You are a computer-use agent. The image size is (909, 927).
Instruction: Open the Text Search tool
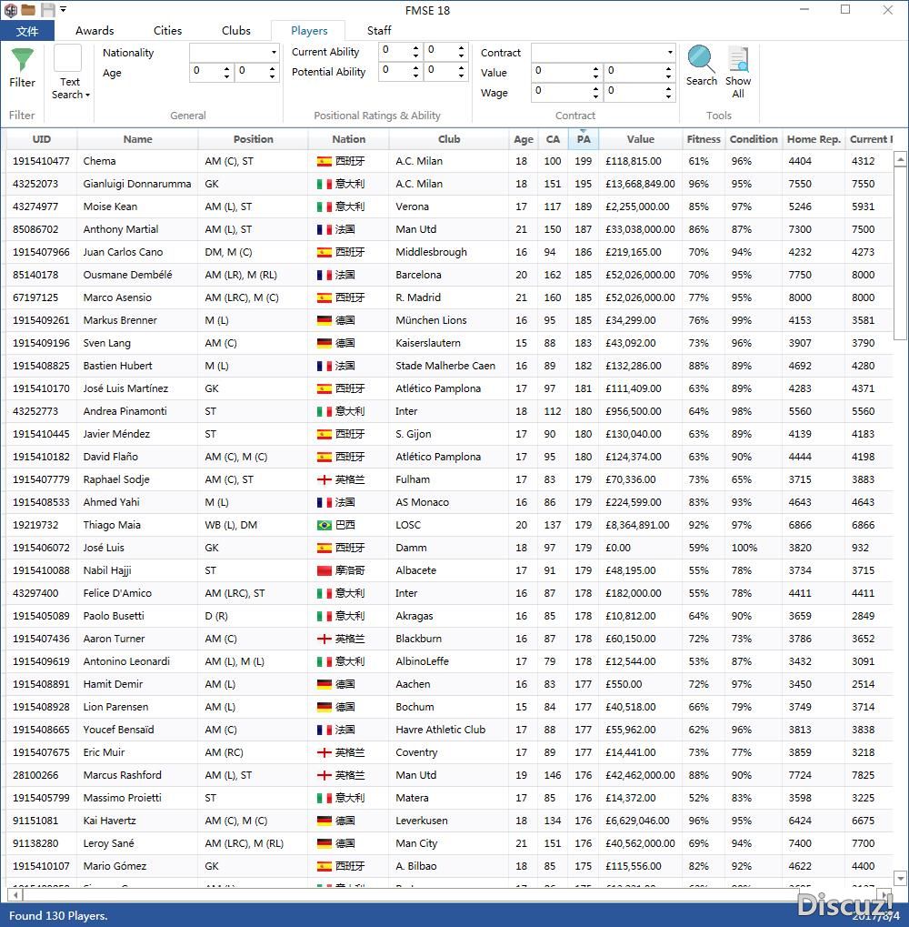(x=70, y=73)
